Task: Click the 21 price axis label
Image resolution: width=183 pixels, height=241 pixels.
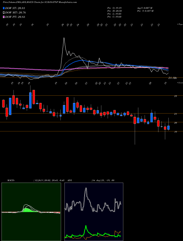Action: coord(175,114)
